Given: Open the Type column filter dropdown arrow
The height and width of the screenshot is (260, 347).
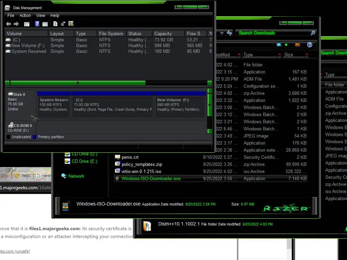Looking at the screenshot, I should tap(280, 55).
